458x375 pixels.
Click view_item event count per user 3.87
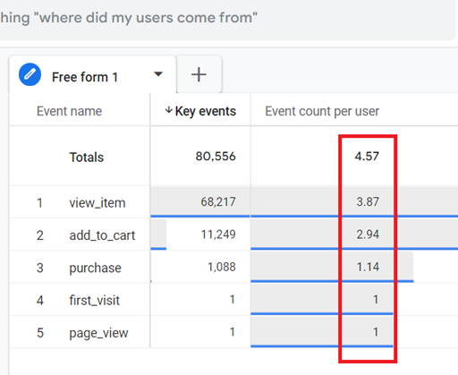click(368, 202)
